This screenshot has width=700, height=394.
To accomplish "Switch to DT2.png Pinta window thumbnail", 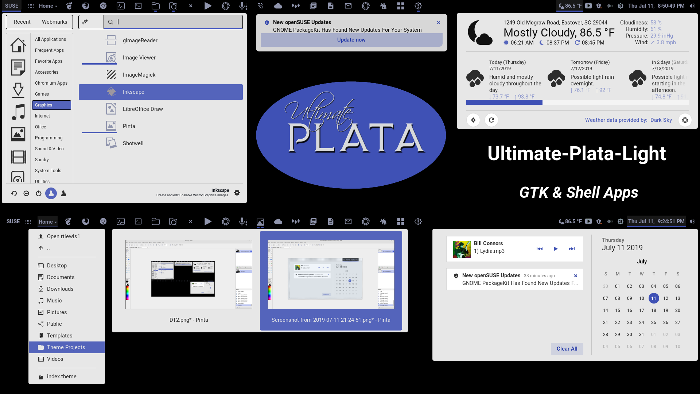I will coord(189,281).
